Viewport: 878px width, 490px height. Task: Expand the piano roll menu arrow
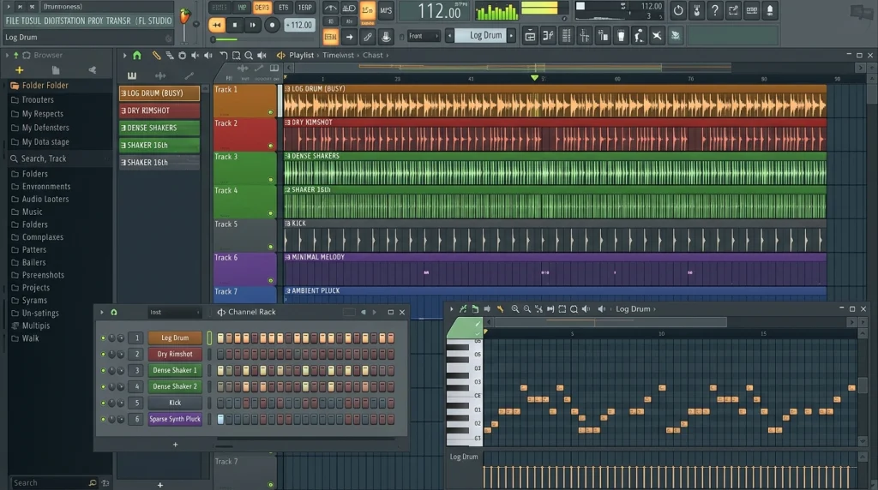point(452,308)
